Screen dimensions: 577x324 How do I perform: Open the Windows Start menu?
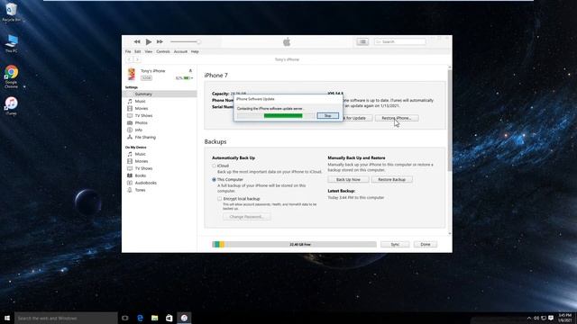click(7, 318)
